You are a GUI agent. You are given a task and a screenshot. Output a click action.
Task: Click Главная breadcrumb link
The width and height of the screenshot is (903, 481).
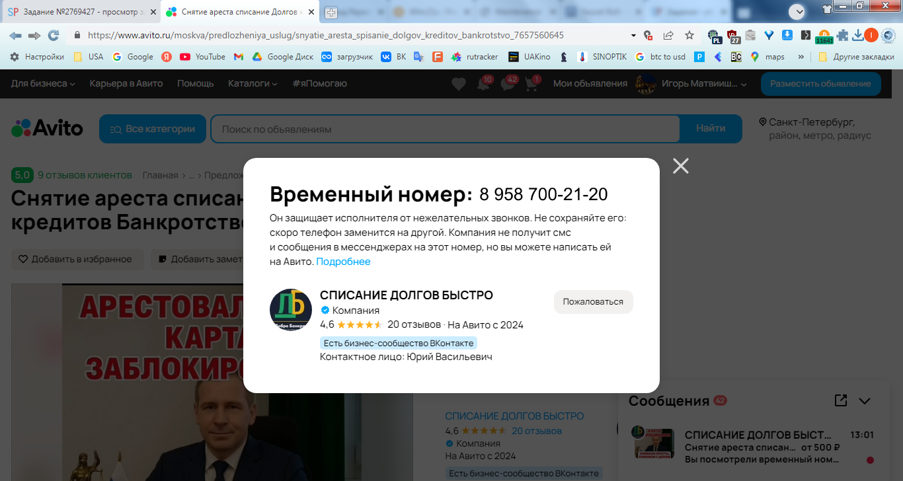pos(161,175)
